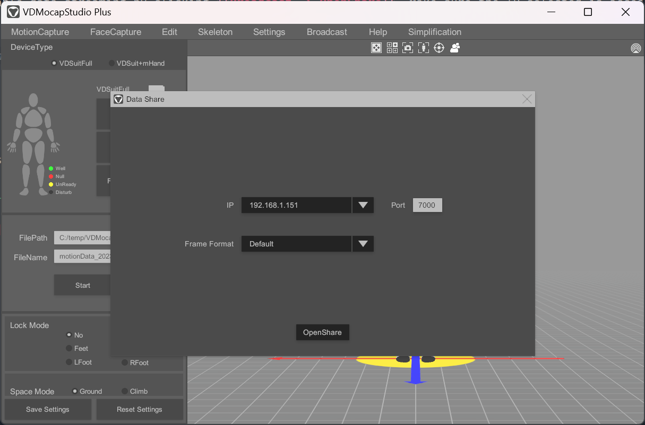Click the "UnReady" status legend entry
The image size is (645, 425).
[62, 184]
